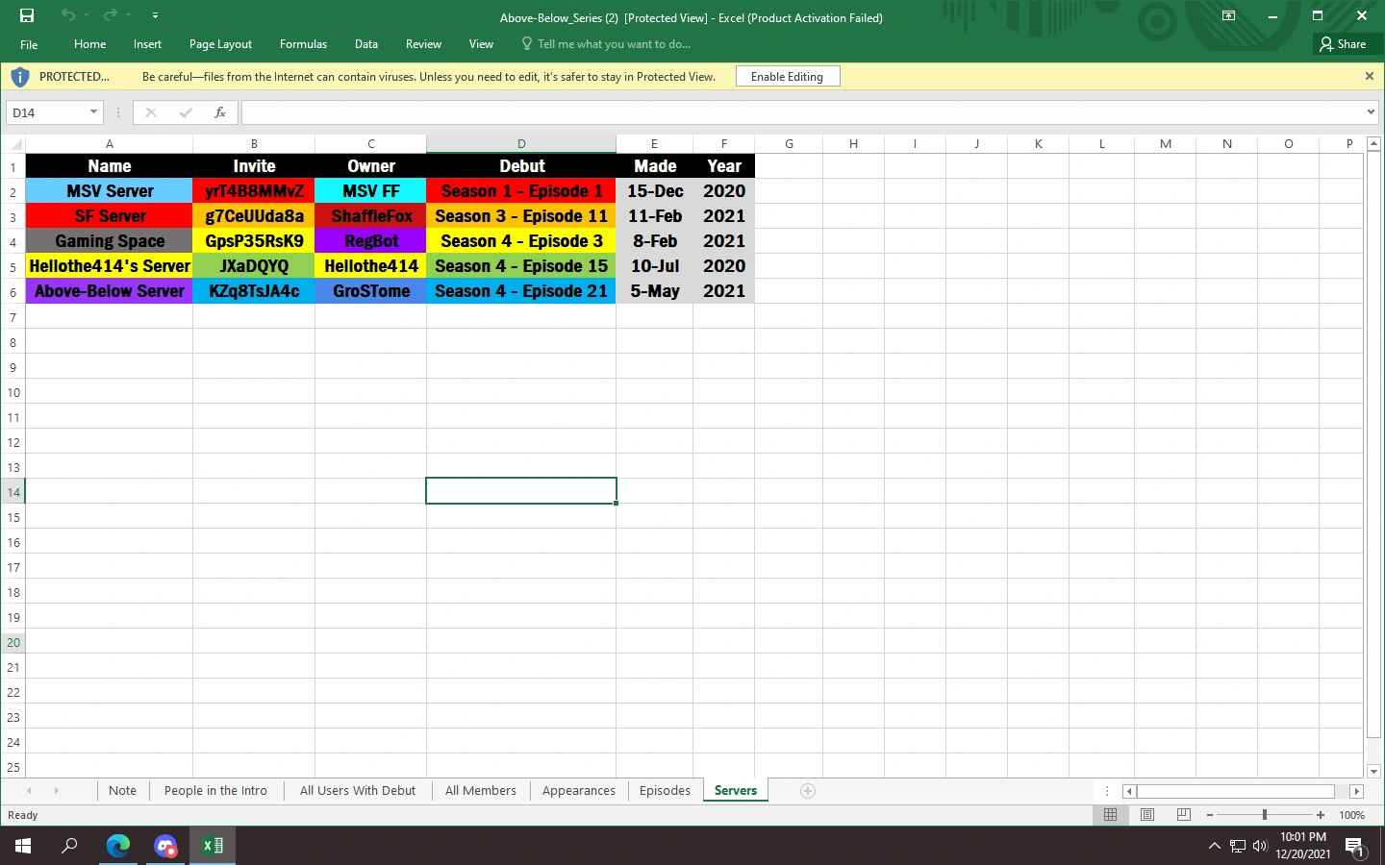Screen dimensions: 1385x865
Task: Click the Redo arrow in the title bar
Action: tap(110, 15)
